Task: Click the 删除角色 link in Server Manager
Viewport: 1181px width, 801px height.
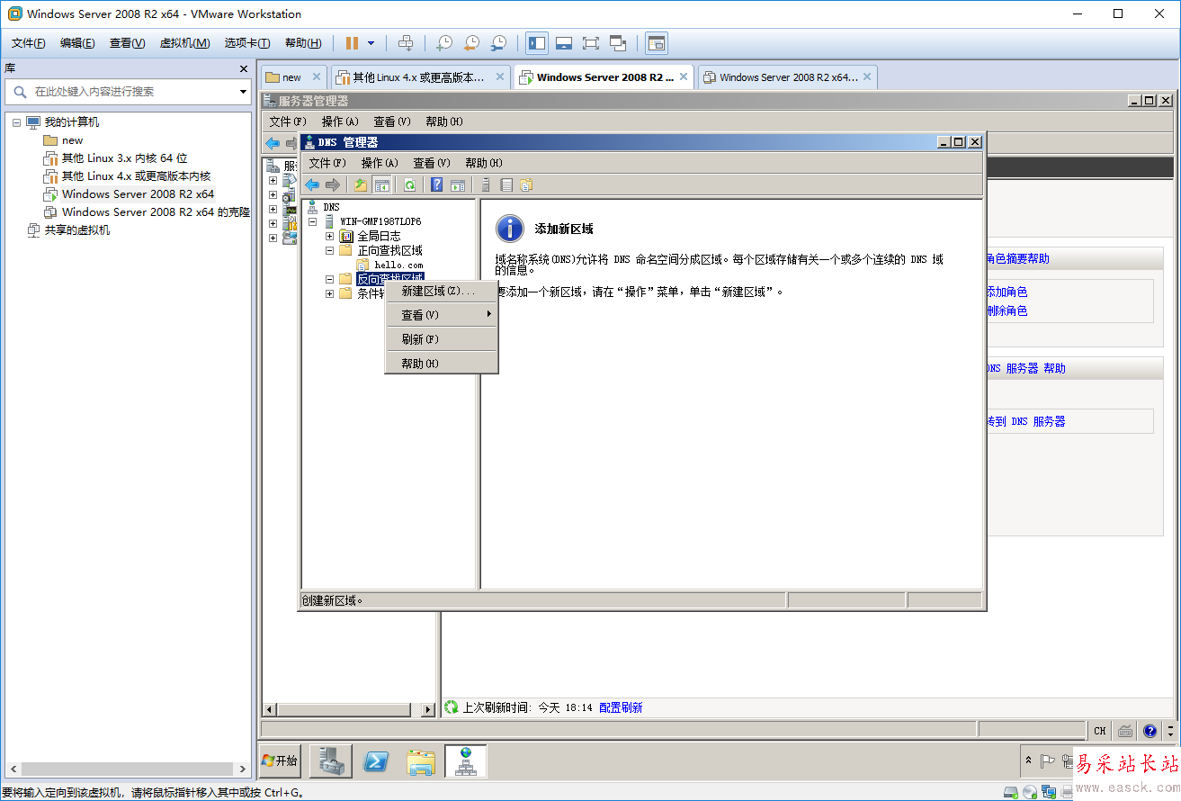Action: pos(1007,310)
